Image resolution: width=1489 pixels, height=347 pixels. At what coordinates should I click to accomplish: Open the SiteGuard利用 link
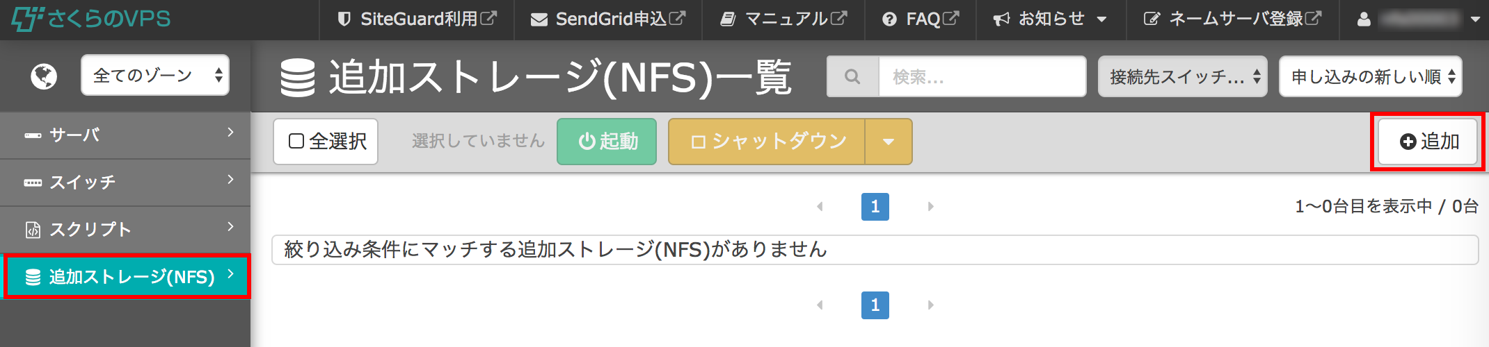pos(417,19)
